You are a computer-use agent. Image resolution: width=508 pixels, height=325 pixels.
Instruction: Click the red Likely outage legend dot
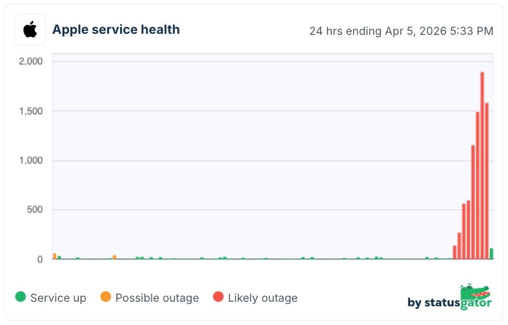pyautogui.click(x=218, y=297)
